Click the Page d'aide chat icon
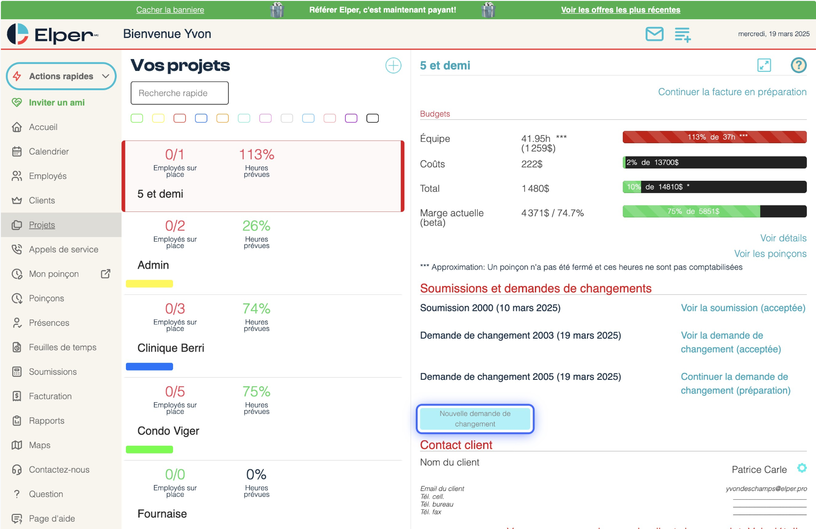The height and width of the screenshot is (529, 816). click(17, 518)
